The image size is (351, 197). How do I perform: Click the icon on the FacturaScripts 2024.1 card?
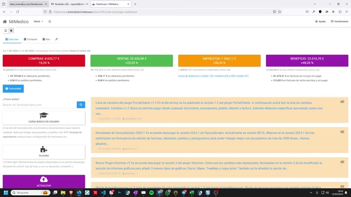[x=342, y=132]
